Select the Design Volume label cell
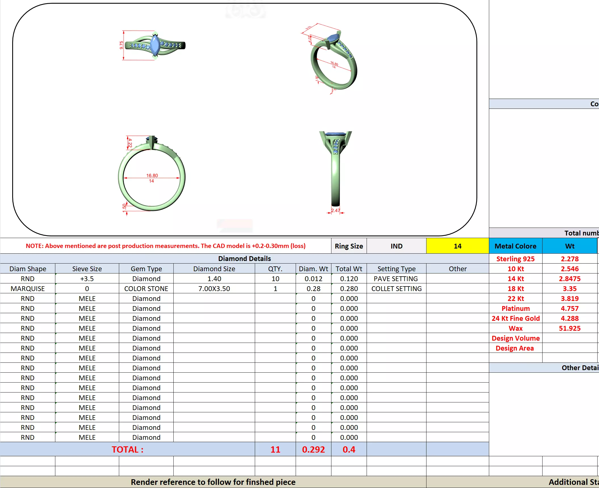Screen dimensions: 599x488 [x=515, y=338]
